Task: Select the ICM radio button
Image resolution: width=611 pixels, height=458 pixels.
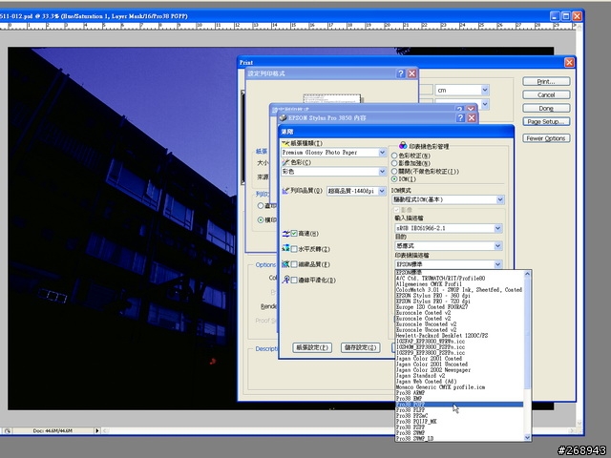Action: click(394, 179)
